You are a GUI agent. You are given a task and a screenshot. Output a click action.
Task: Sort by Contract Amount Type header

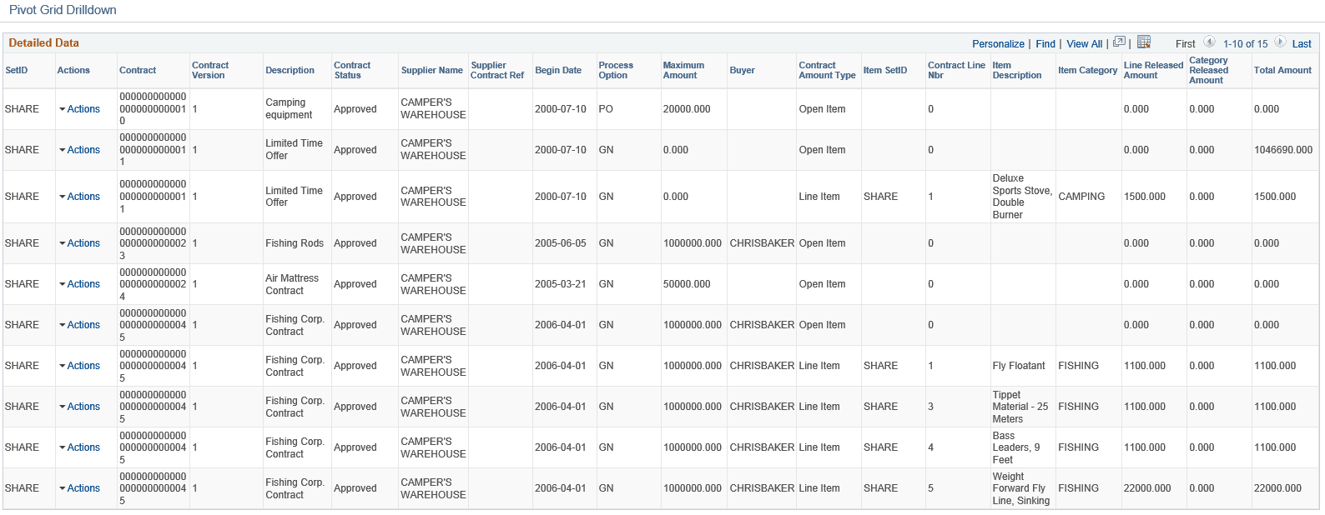click(827, 70)
